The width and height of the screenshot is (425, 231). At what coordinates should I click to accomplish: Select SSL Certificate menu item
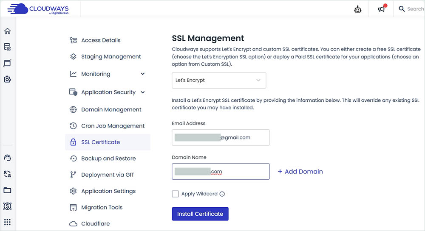[x=108, y=142]
